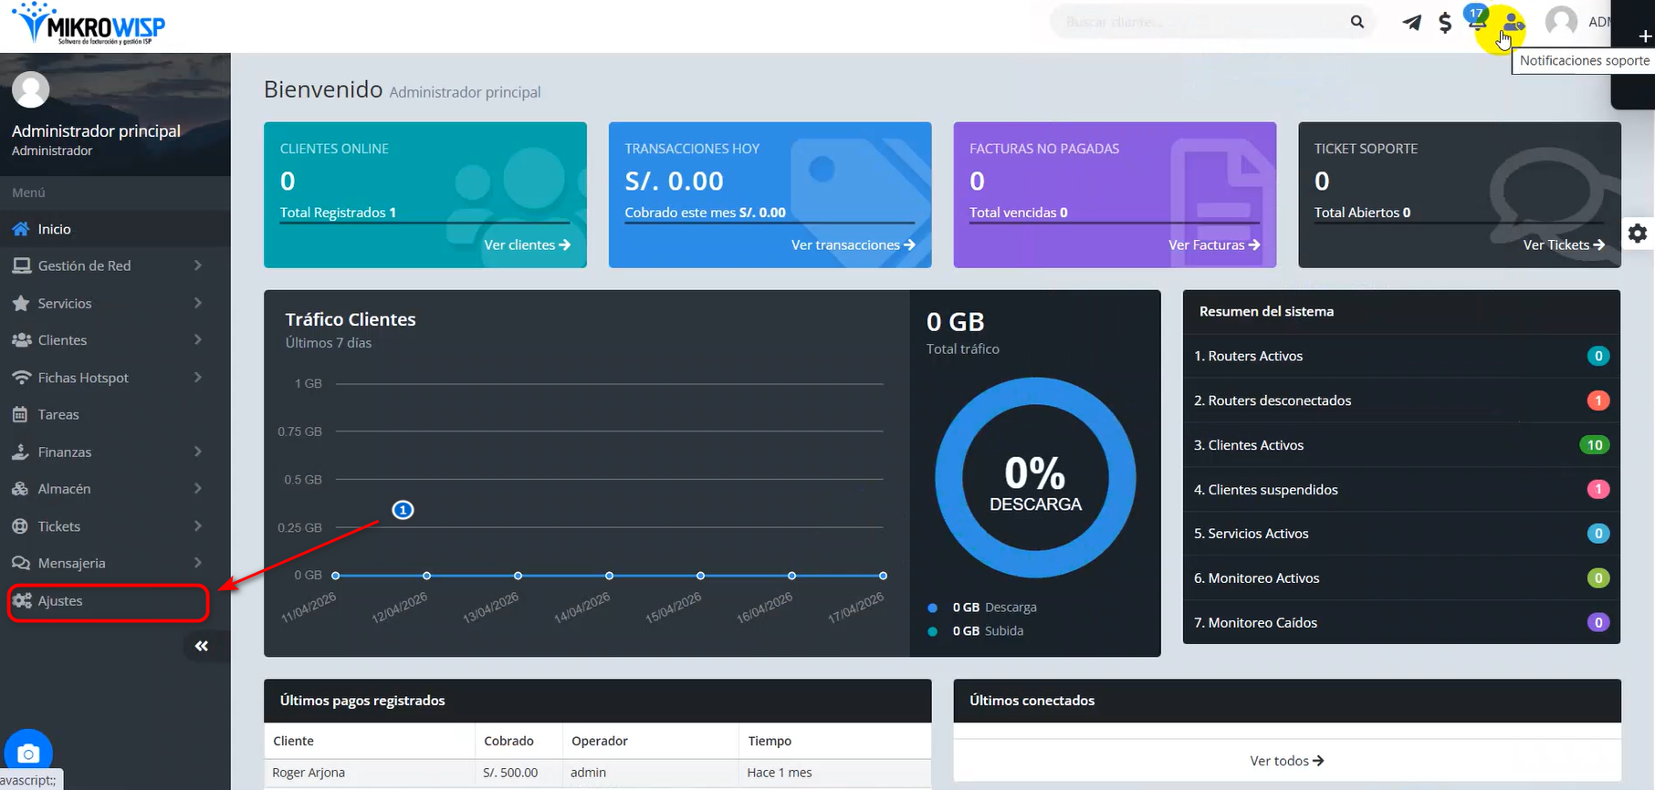Click the support notifications user icon

[x=1513, y=23]
